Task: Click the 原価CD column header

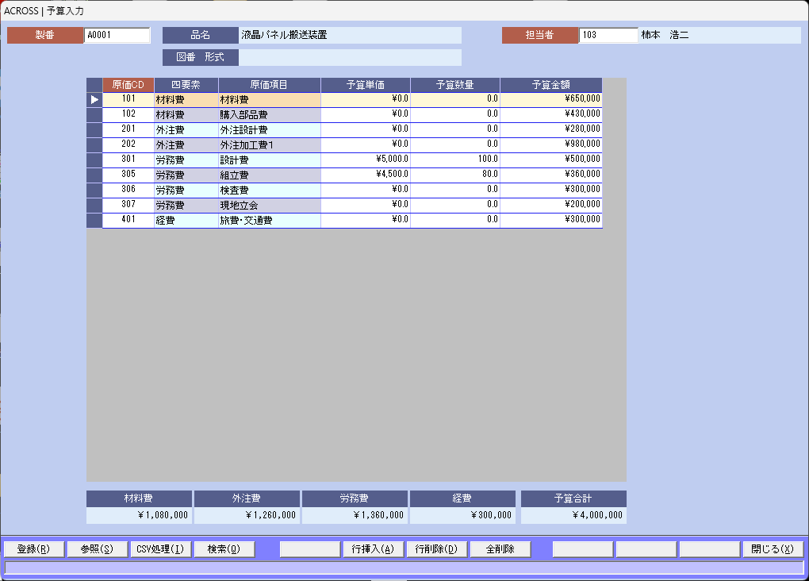Action: [x=128, y=85]
